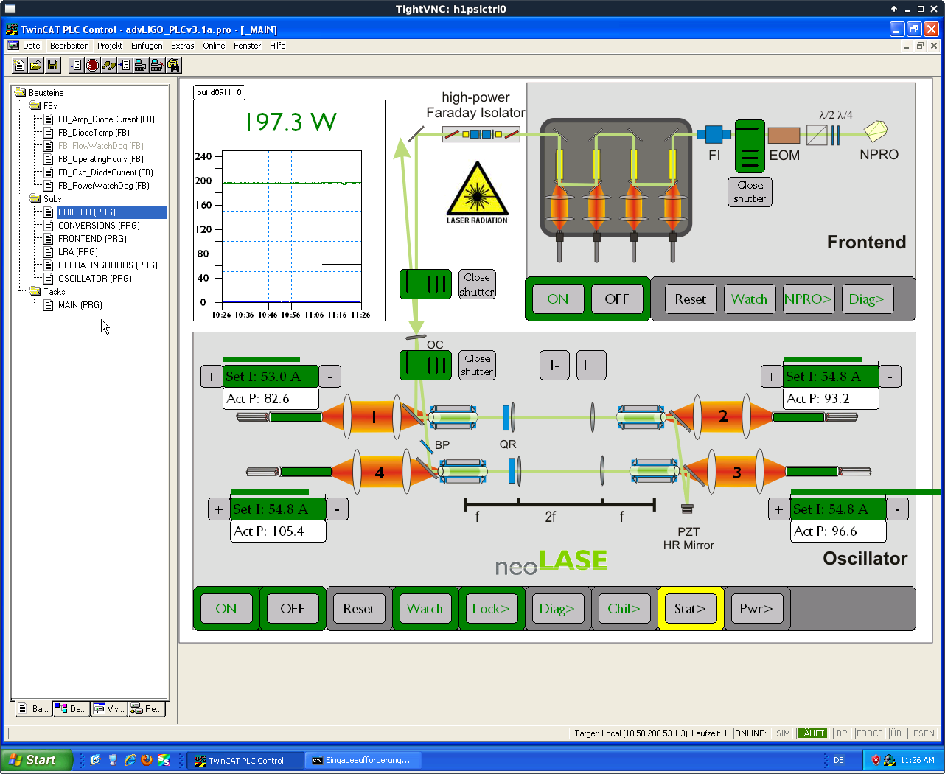The width and height of the screenshot is (945, 774).
Task: Click the red ST stop icon
Action: [92, 66]
